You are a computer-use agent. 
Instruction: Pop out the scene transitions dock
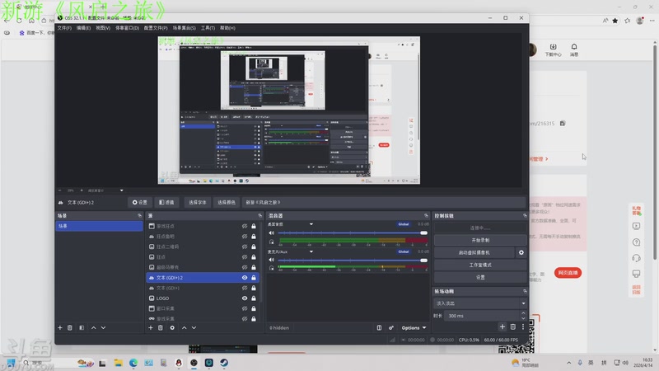[525, 291]
